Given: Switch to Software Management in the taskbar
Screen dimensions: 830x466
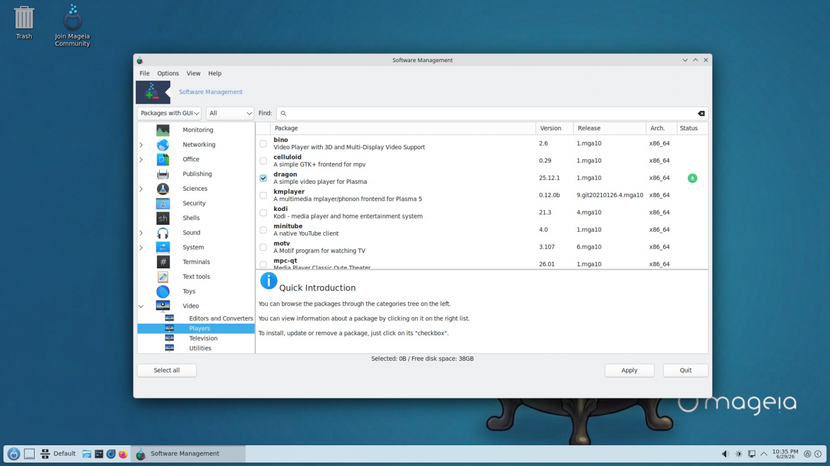Looking at the screenshot, I should tap(188, 454).
